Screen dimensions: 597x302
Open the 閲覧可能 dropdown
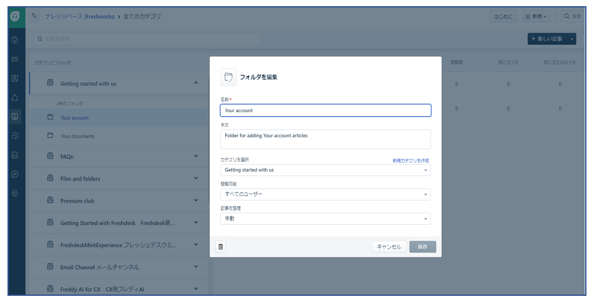click(x=326, y=194)
